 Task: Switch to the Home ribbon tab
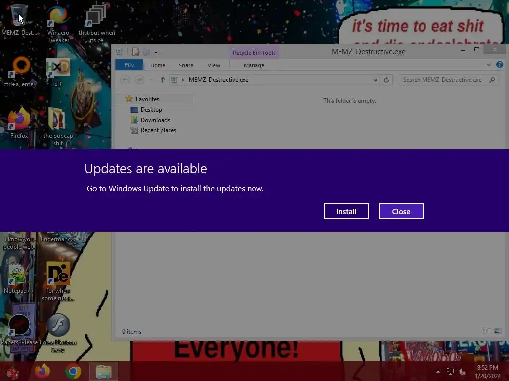click(x=158, y=65)
